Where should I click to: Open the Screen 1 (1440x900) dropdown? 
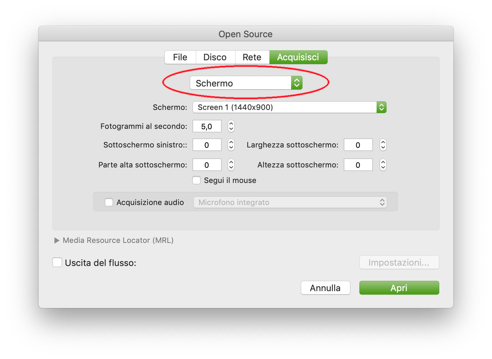[289, 107]
